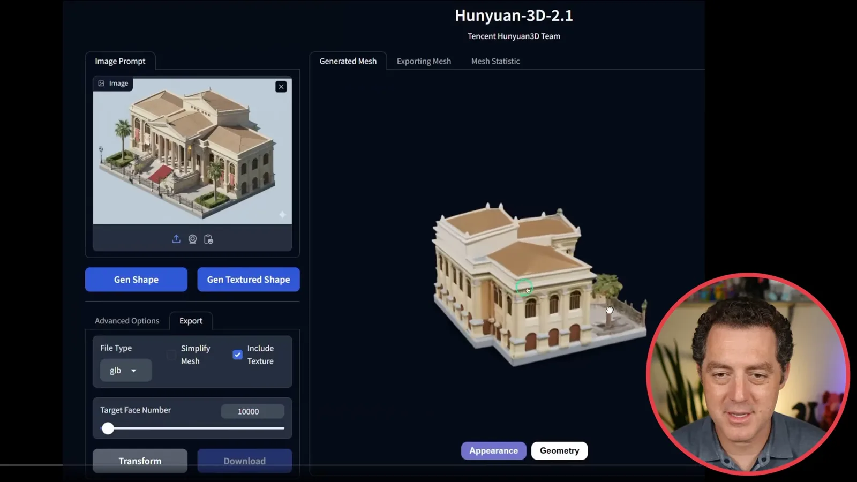Click the Tencent Hunyuan3D Team text
The image size is (857, 482).
(514, 36)
